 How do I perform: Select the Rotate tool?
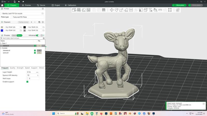point(116,10)
